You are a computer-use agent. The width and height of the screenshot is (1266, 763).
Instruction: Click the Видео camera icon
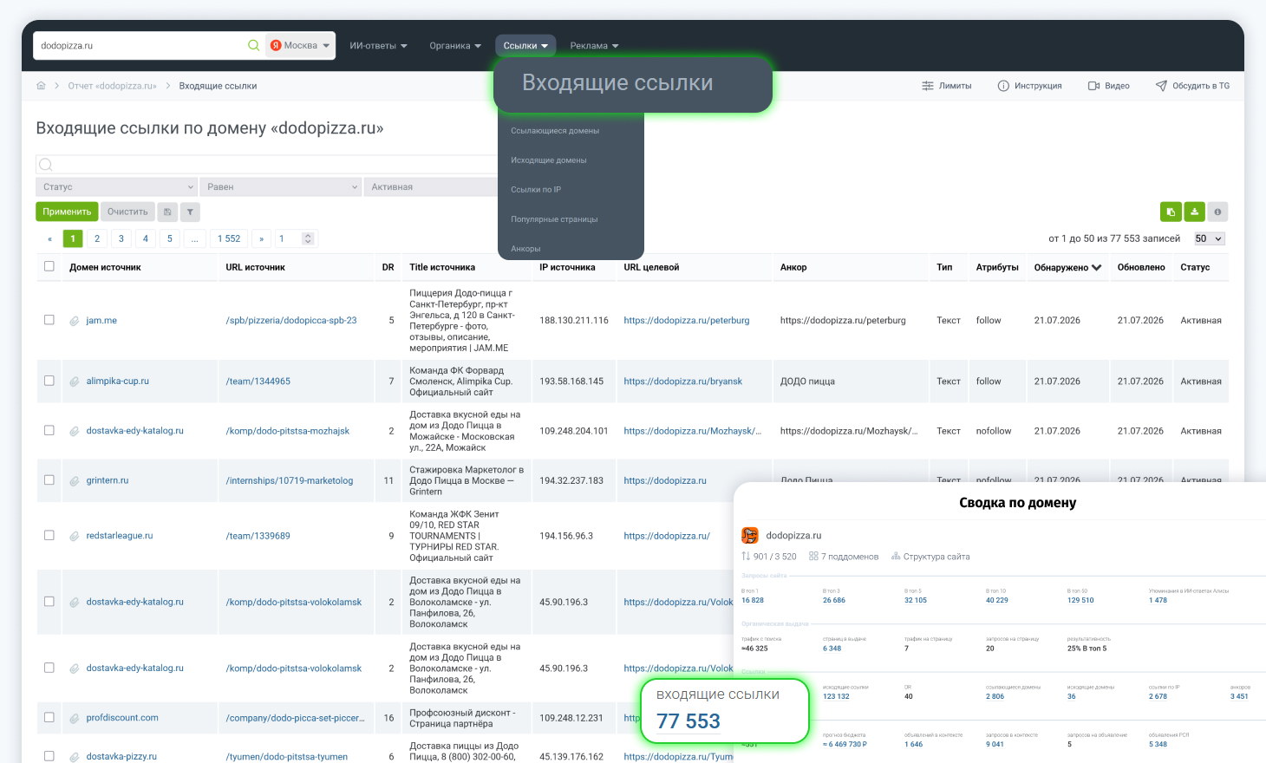click(x=1094, y=86)
